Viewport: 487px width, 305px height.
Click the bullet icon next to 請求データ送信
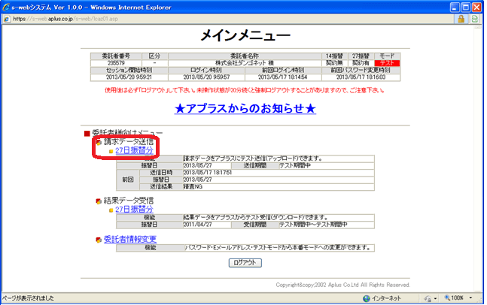pos(99,141)
